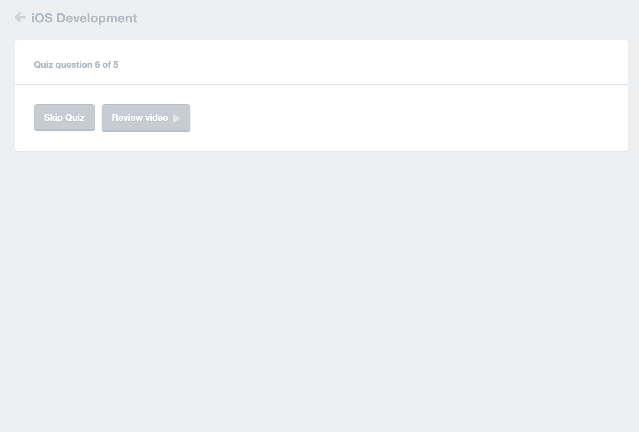
Task: Open the review video
Action: tap(146, 118)
